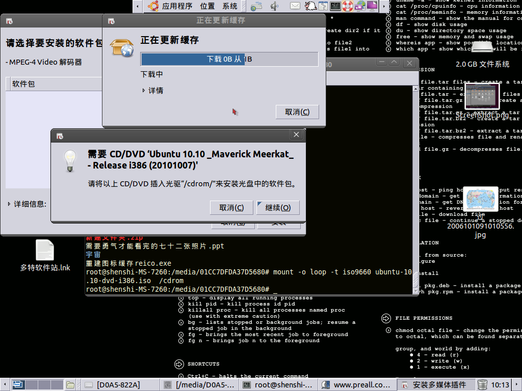Click the terminal window vertical scrollbar
522x391 pixels.
point(415,189)
